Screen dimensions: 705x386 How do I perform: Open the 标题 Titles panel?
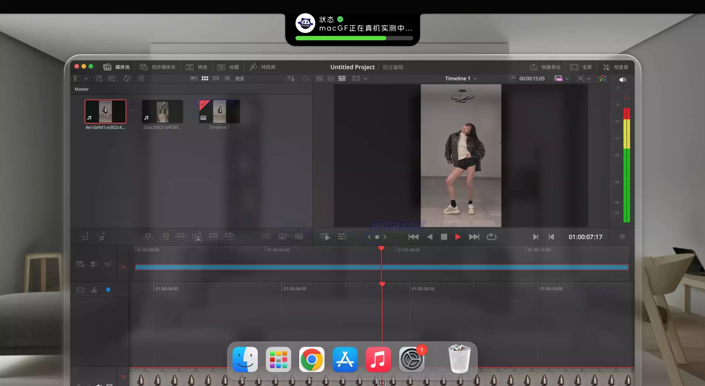[228, 67]
